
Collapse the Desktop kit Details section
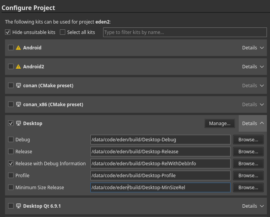point(253,124)
